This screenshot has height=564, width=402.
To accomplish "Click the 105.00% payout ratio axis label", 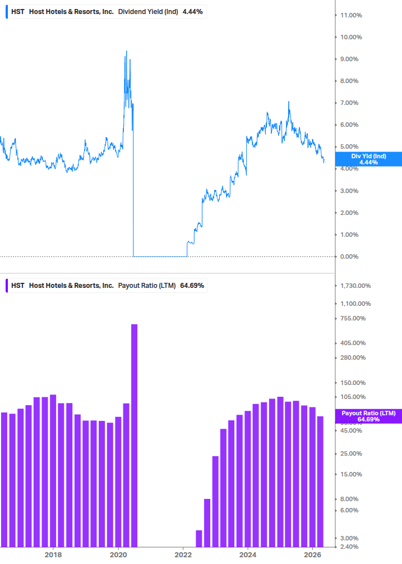I will 353,397.
